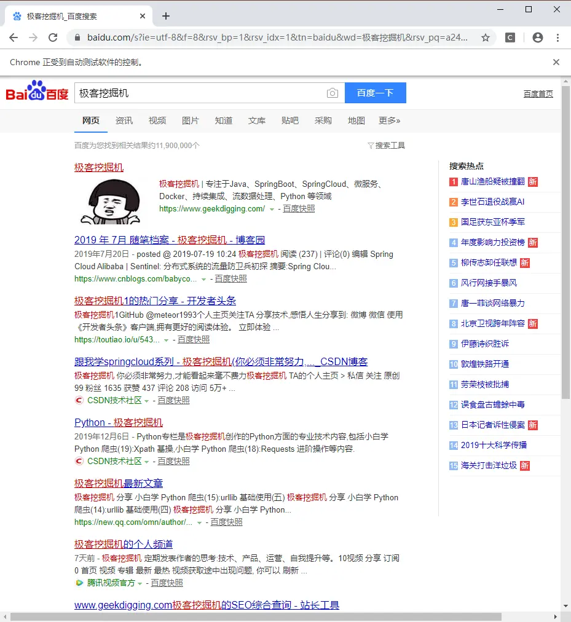The width and height of the screenshot is (571, 622).
Task: Expand dropdown next to toutiao.io URL
Action: click(x=167, y=341)
